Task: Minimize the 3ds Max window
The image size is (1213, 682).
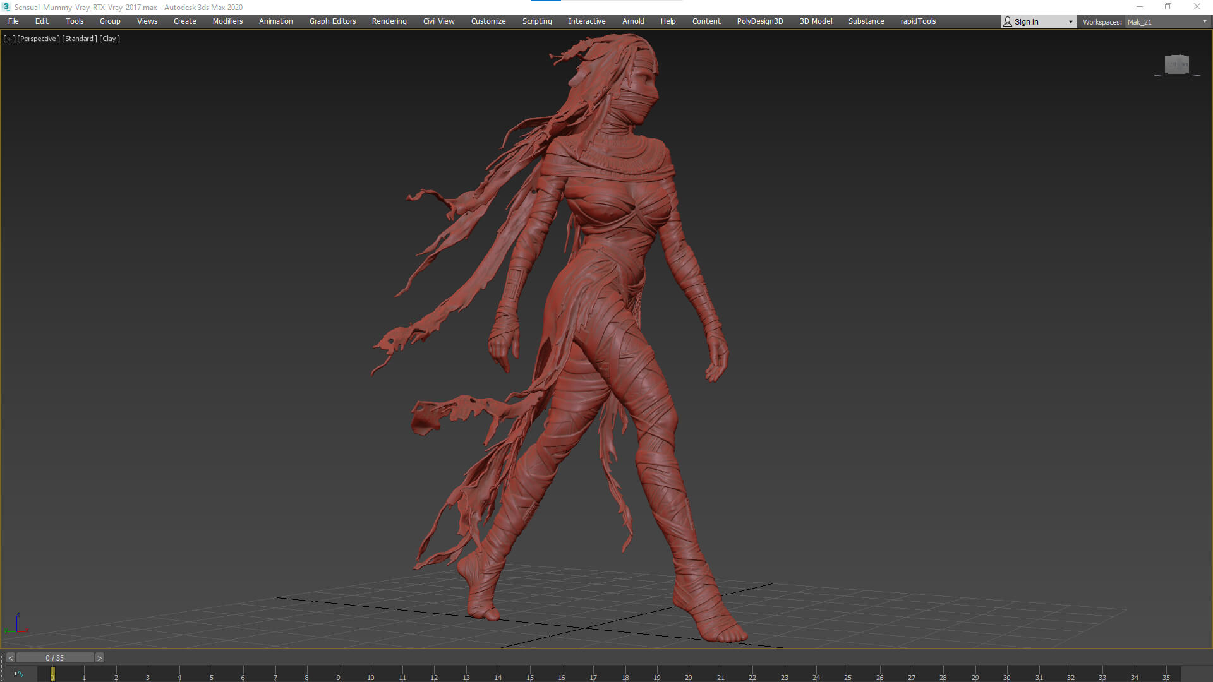Action: pos(1140,7)
